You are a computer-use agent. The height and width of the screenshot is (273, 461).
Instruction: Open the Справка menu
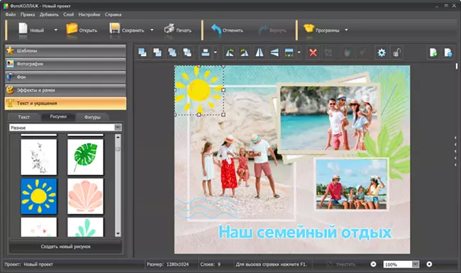(113, 14)
